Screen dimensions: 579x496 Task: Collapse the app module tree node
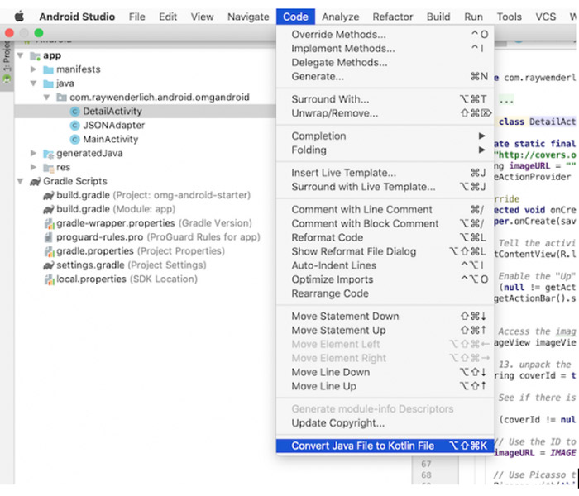point(20,55)
